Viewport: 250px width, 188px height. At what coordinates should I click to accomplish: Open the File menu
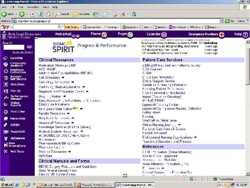(5, 7)
